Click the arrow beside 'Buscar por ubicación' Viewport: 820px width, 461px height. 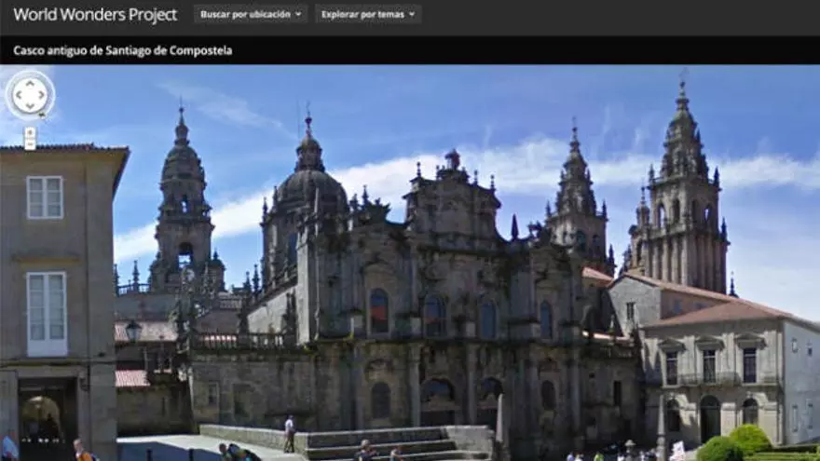point(298,15)
